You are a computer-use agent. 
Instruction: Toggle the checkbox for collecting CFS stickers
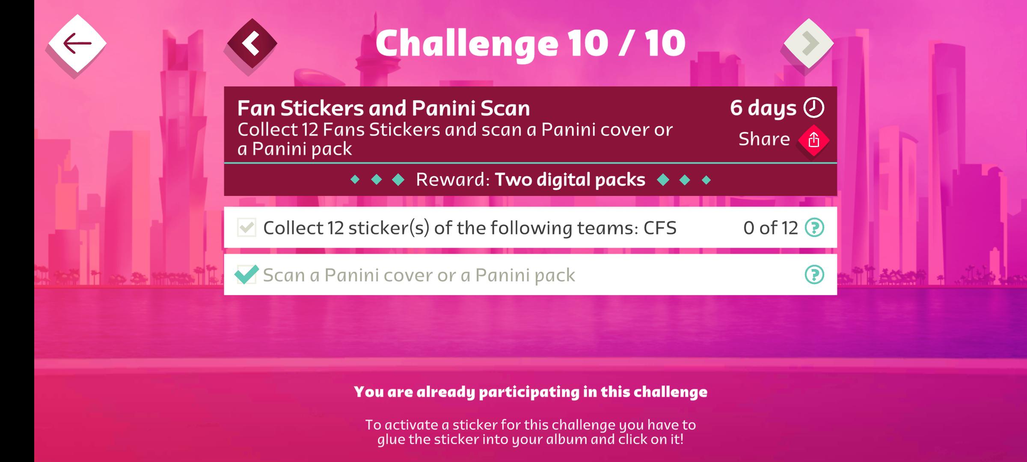click(246, 228)
